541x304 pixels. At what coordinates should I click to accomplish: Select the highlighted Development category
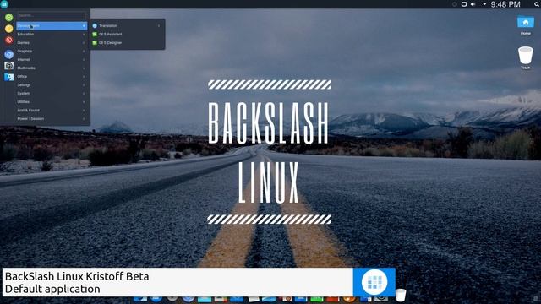pyautogui.click(x=52, y=26)
